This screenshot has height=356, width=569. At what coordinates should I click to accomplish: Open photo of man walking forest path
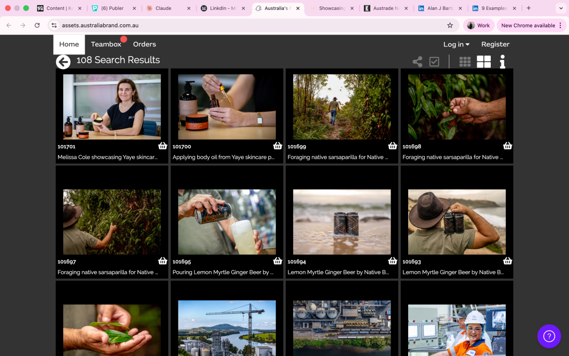pos(342,107)
